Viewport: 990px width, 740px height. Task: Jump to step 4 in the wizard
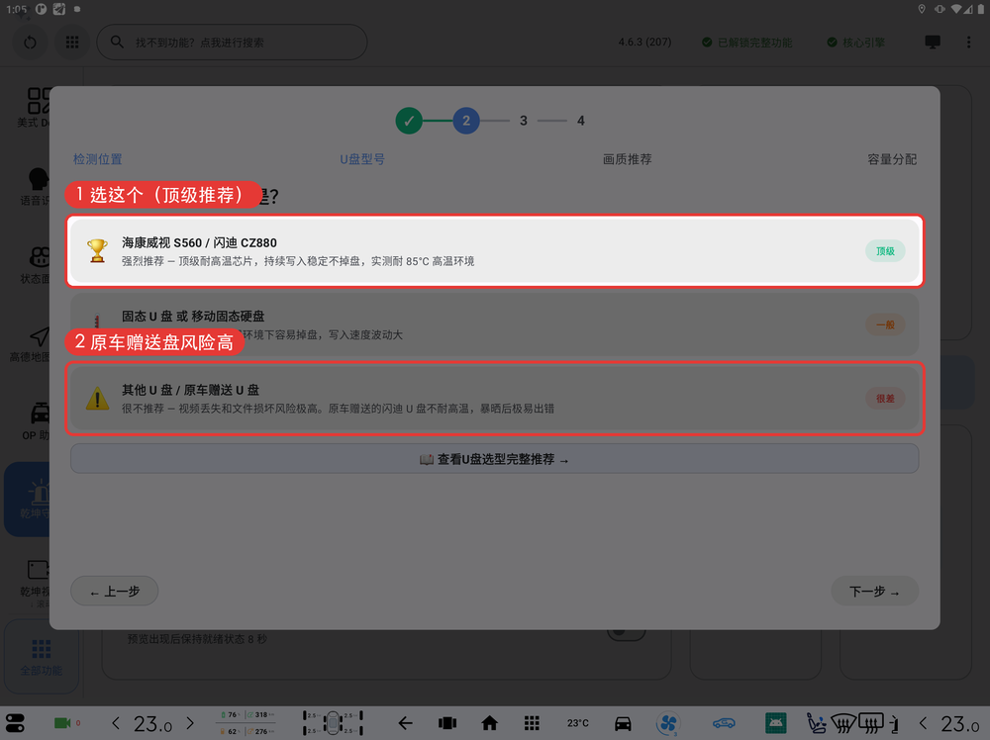(x=581, y=121)
